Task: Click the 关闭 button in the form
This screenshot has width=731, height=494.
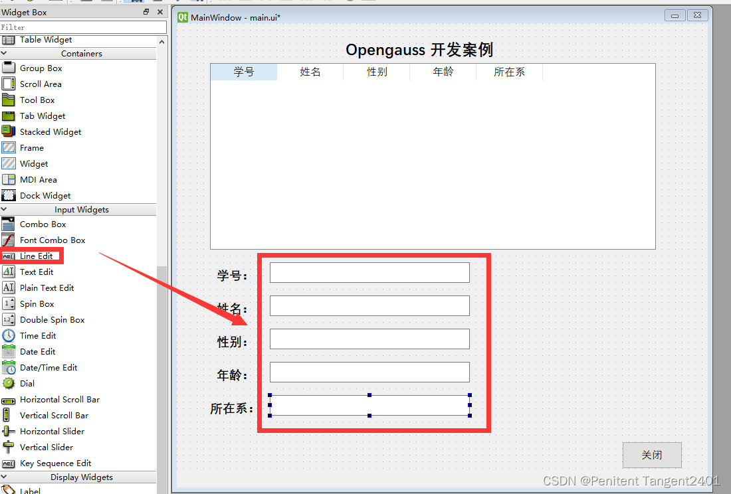Action: [652, 455]
